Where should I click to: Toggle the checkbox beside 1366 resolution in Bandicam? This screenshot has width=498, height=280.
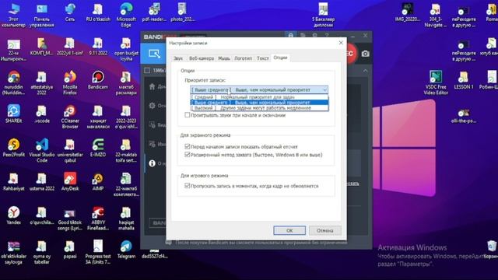pos(147,70)
